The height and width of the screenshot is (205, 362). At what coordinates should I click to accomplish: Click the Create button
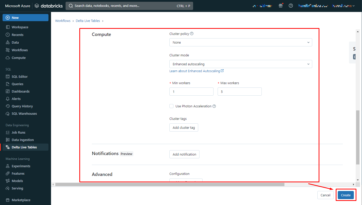346,195
